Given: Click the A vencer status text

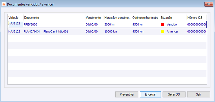Looking at the screenshot, I should [173, 32].
